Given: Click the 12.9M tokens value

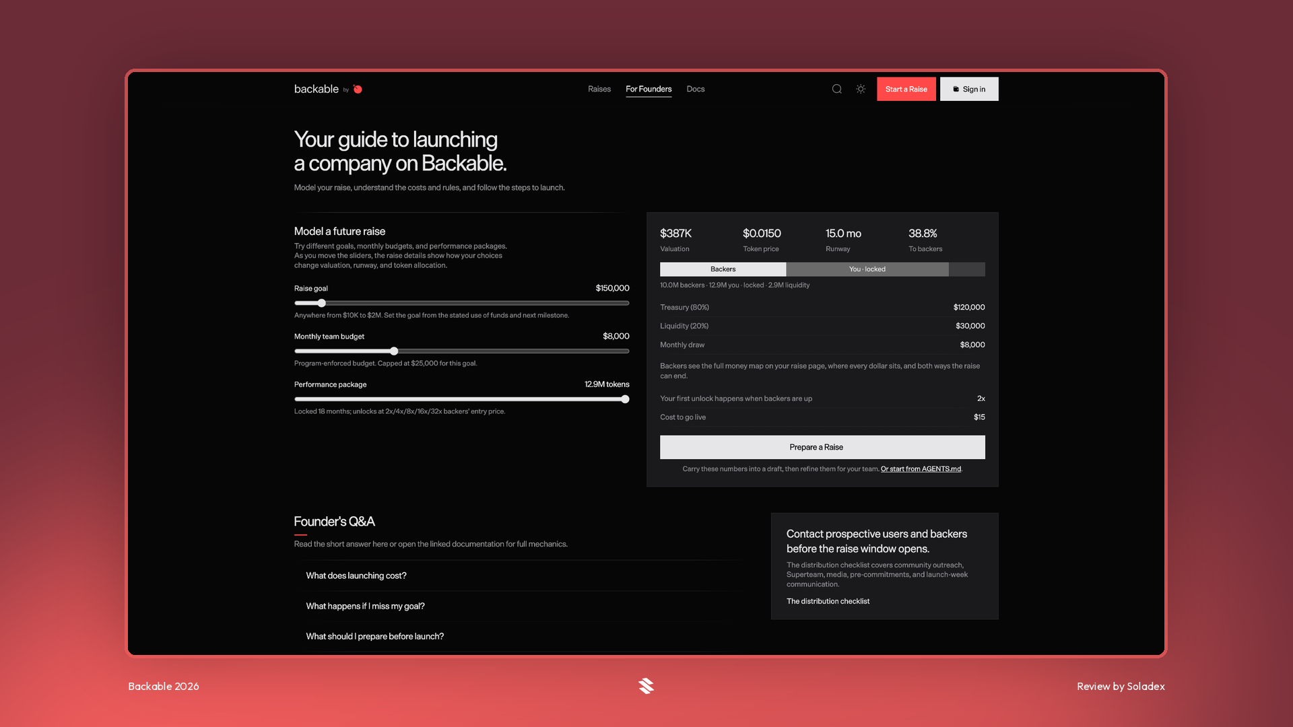Looking at the screenshot, I should [x=607, y=384].
